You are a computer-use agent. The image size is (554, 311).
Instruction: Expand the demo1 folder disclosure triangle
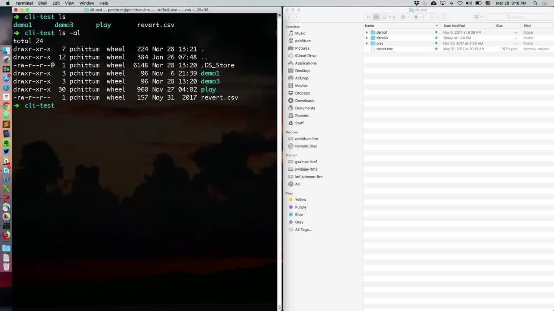(367, 32)
